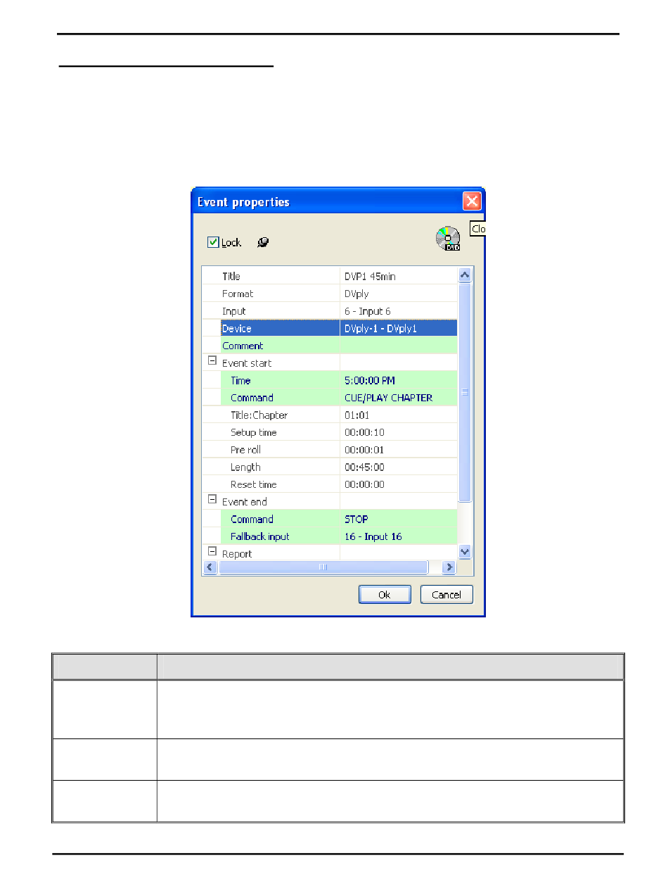Viewport: 668px width, 887px height.
Task: Click the small icon next to Lock
Action: tap(263, 242)
